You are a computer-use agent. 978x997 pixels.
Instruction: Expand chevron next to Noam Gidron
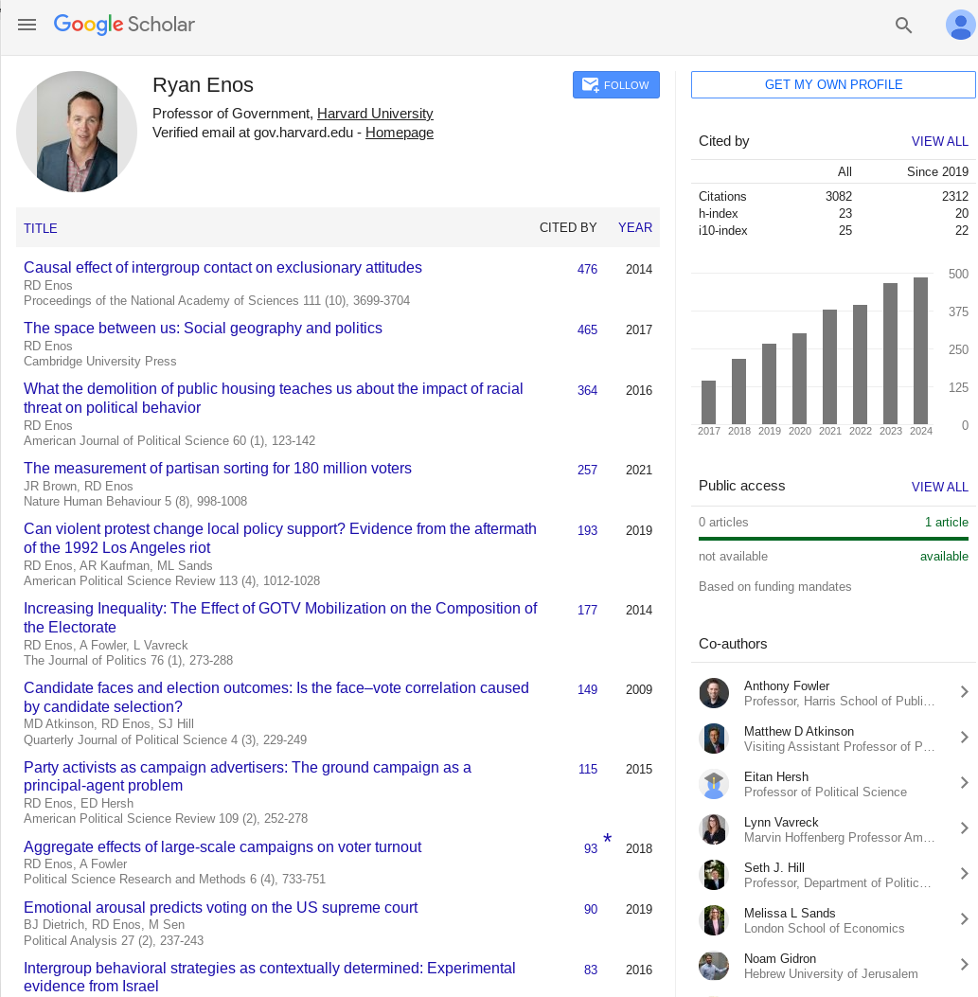964,965
